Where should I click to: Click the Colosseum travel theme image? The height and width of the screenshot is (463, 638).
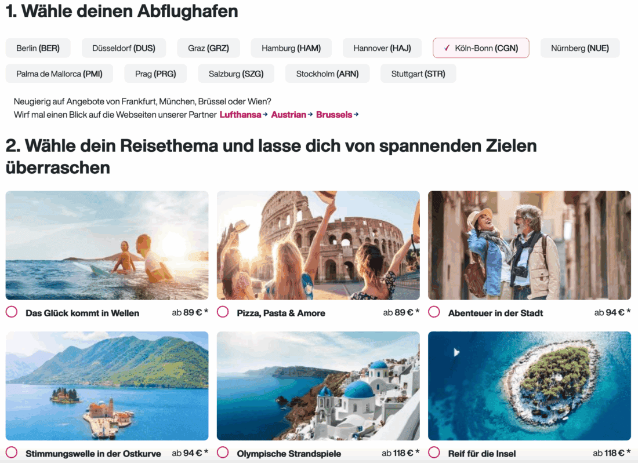tap(318, 245)
